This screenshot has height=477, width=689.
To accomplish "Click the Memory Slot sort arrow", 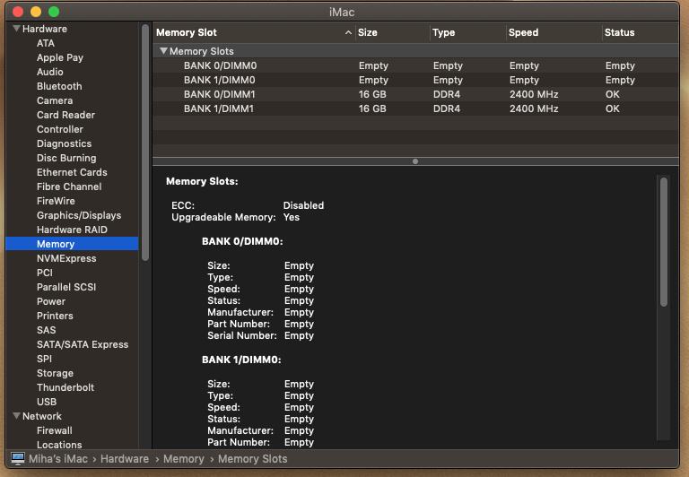I will point(348,32).
